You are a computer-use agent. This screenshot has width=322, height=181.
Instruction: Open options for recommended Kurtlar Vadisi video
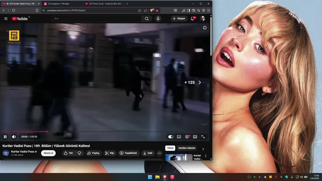click(206, 156)
